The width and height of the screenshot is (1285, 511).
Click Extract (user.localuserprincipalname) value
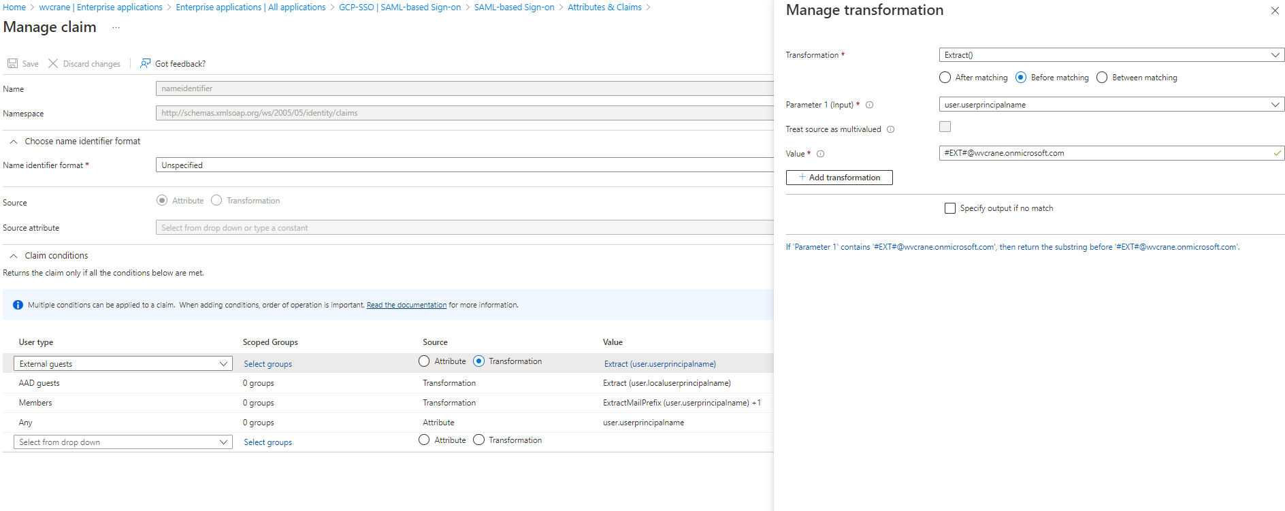pos(666,383)
